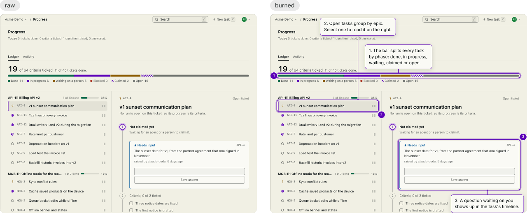Click the answer input box in raw panel
This screenshot has height=213, width=527.
coord(189,171)
